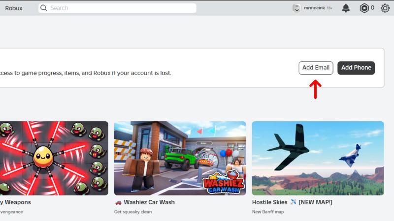Screen dimensions: 394x221
Task: Click the "New Banff map" subtitle
Action: pyautogui.click(x=268, y=212)
